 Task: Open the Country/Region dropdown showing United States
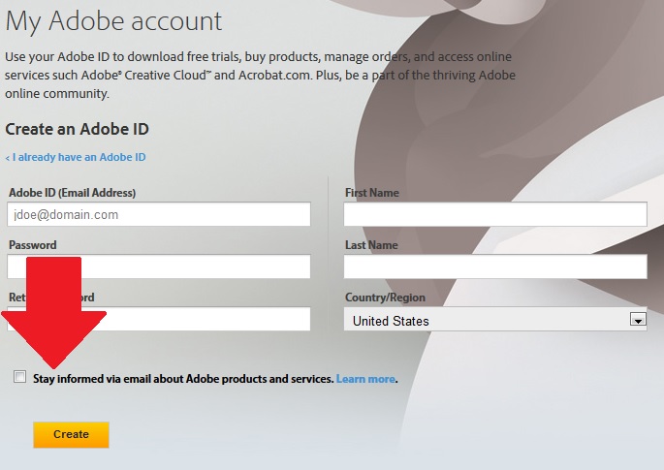click(x=495, y=319)
